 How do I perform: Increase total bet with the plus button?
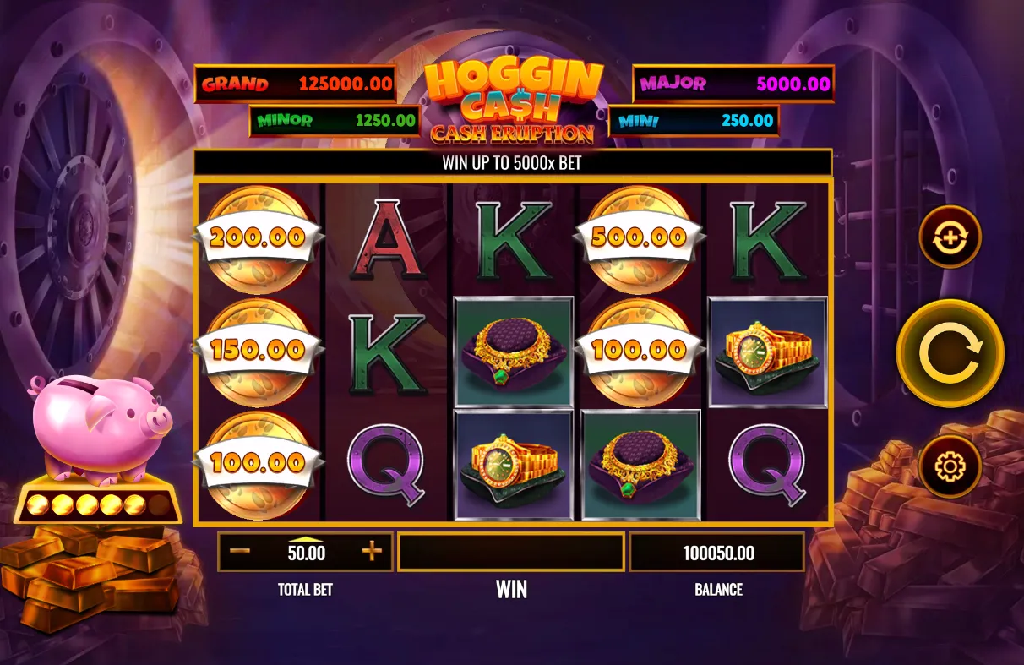pyautogui.click(x=372, y=552)
